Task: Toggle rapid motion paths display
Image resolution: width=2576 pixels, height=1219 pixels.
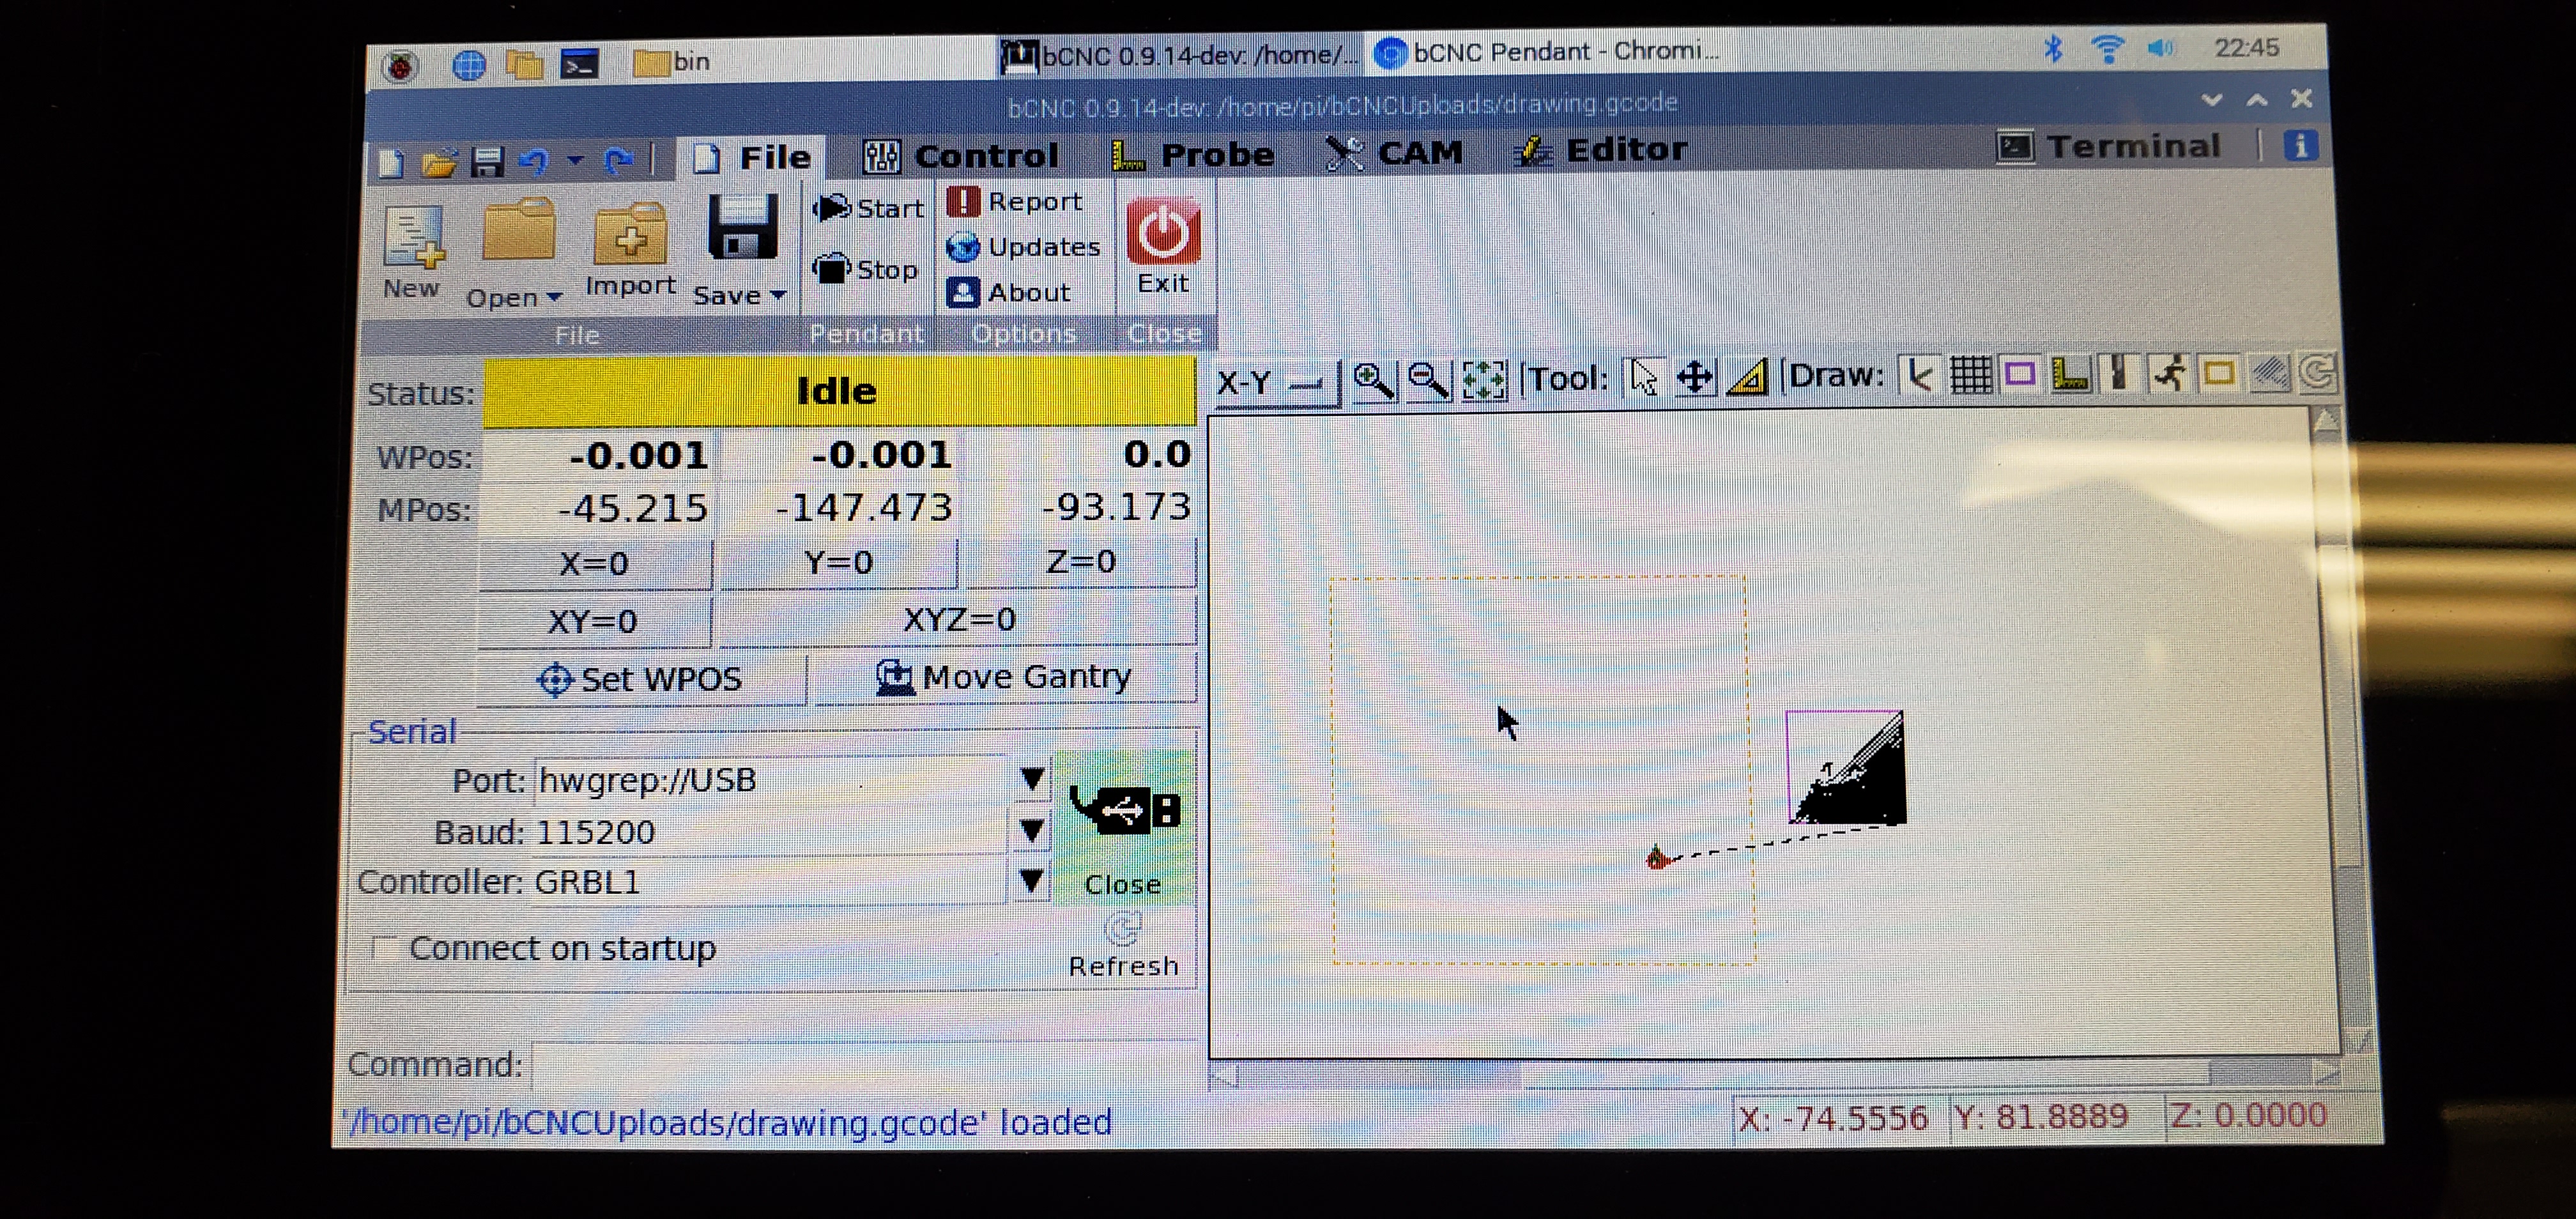Action: click(2168, 375)
